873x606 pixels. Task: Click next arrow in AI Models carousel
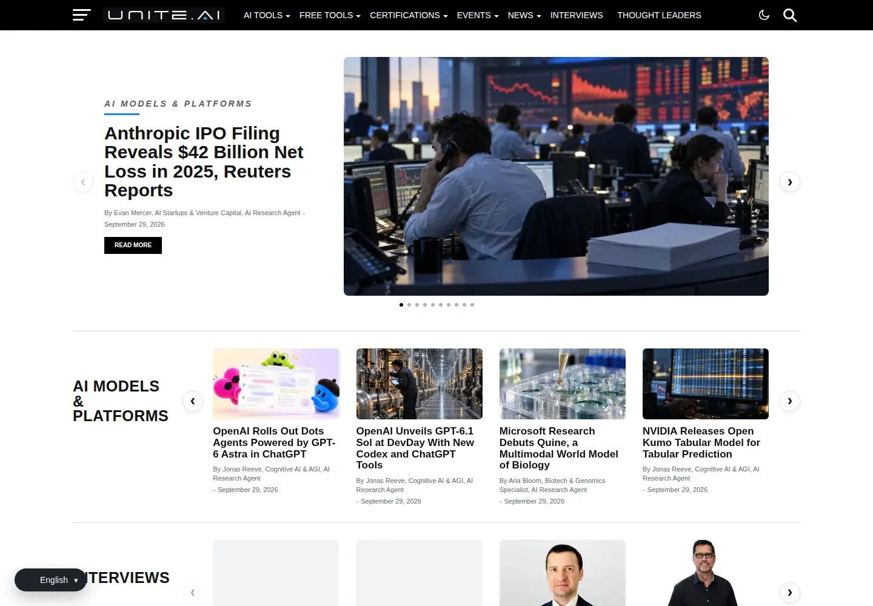click(789, 401)
